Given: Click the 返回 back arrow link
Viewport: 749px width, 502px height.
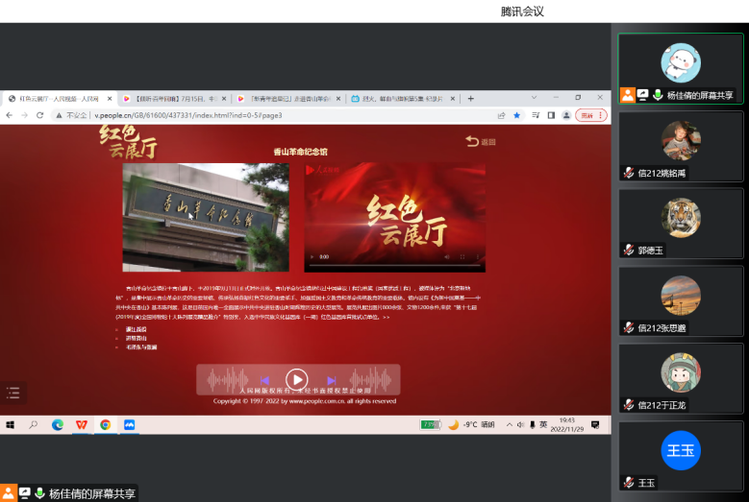Looking at the screenshot, I should (481, 141).
